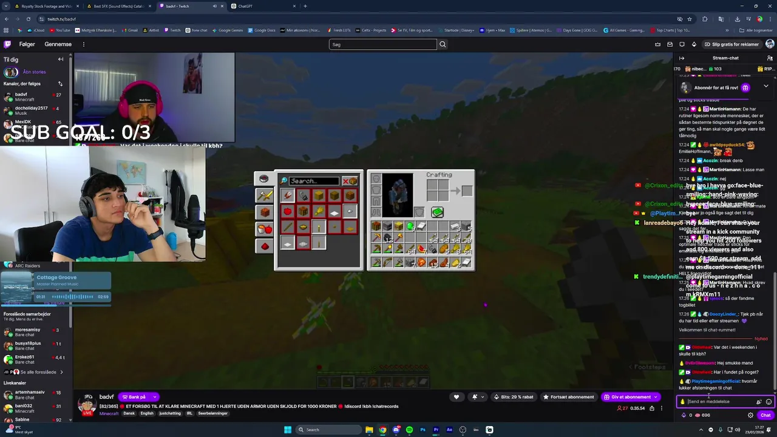Mute the badvf Twitch browser tab audio
777x437 pixels.
pyautogui.click(x=214, y=6)
